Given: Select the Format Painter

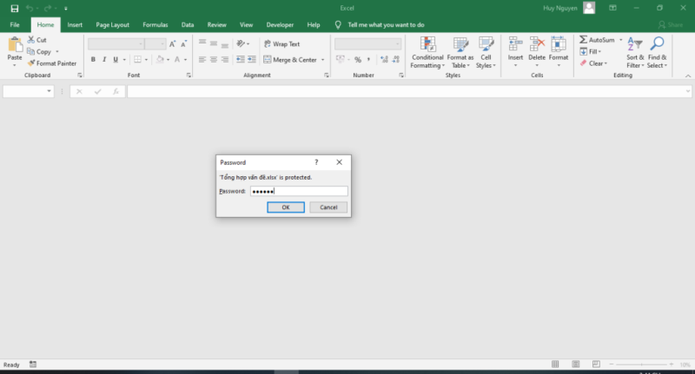Looking at the screenshot, I should 52,63.
